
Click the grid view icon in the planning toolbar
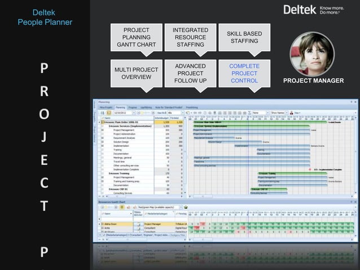tap(102, 113)
